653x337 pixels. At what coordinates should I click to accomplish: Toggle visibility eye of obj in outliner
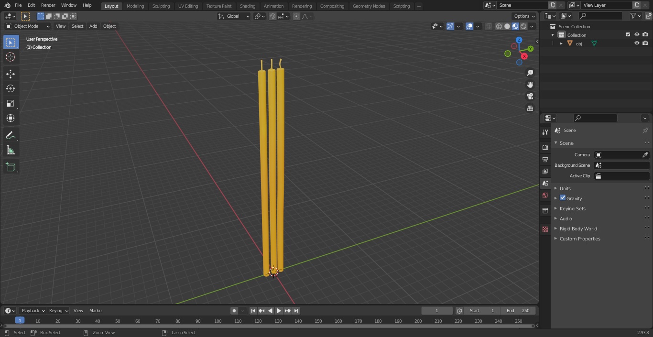pyautogui.click(x=637, y=43)
